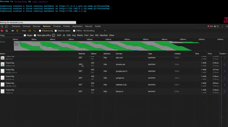
Task: Tick the Hide data URLs checkbox
Action: point(35,35)
